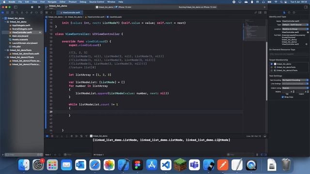
Task: Open Microsoft Teams from the Dock
Action: (194, 165)
